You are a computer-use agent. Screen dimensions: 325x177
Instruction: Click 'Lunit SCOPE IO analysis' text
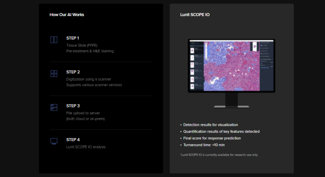coord(86,147)
